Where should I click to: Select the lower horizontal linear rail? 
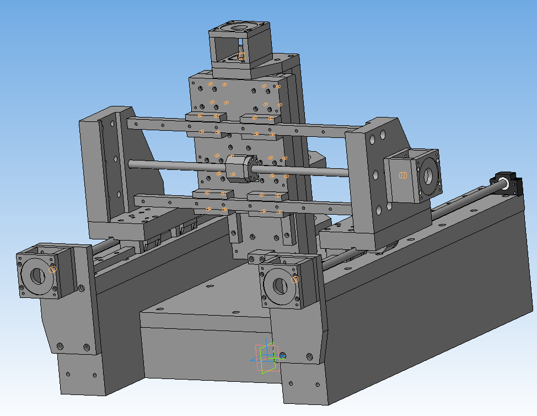tap(243, 205)
